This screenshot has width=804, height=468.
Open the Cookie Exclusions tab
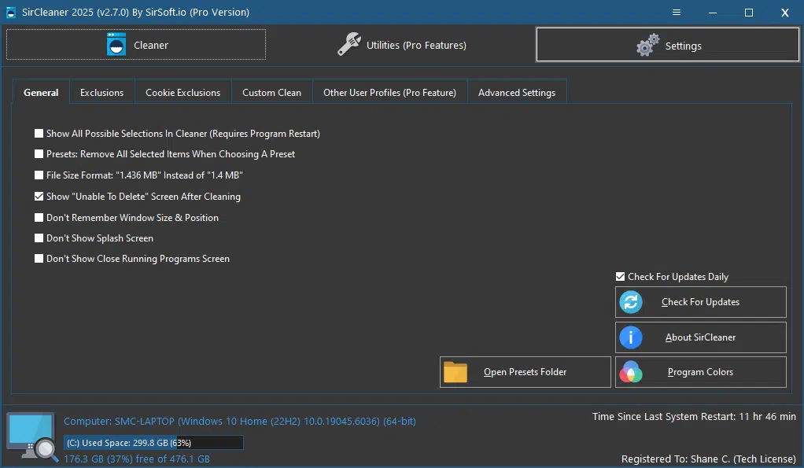click(x=183, y=92)
